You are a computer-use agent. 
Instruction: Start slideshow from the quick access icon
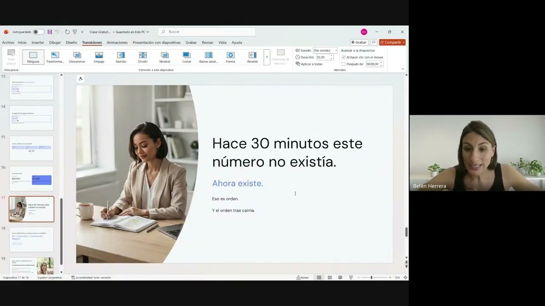pyautogui.click(x=75, y=32)
